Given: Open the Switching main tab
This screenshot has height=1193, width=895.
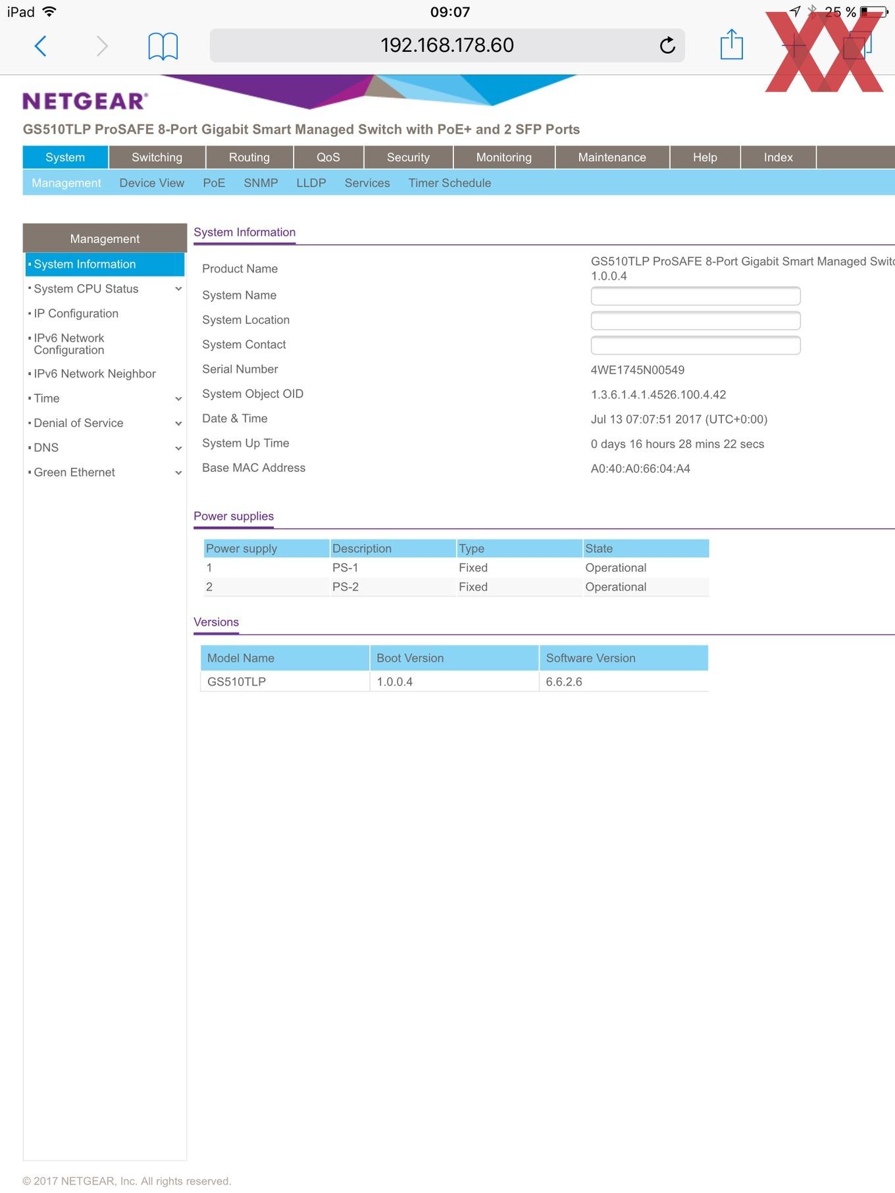Looking at the screenshot, I should coord(157,157).
